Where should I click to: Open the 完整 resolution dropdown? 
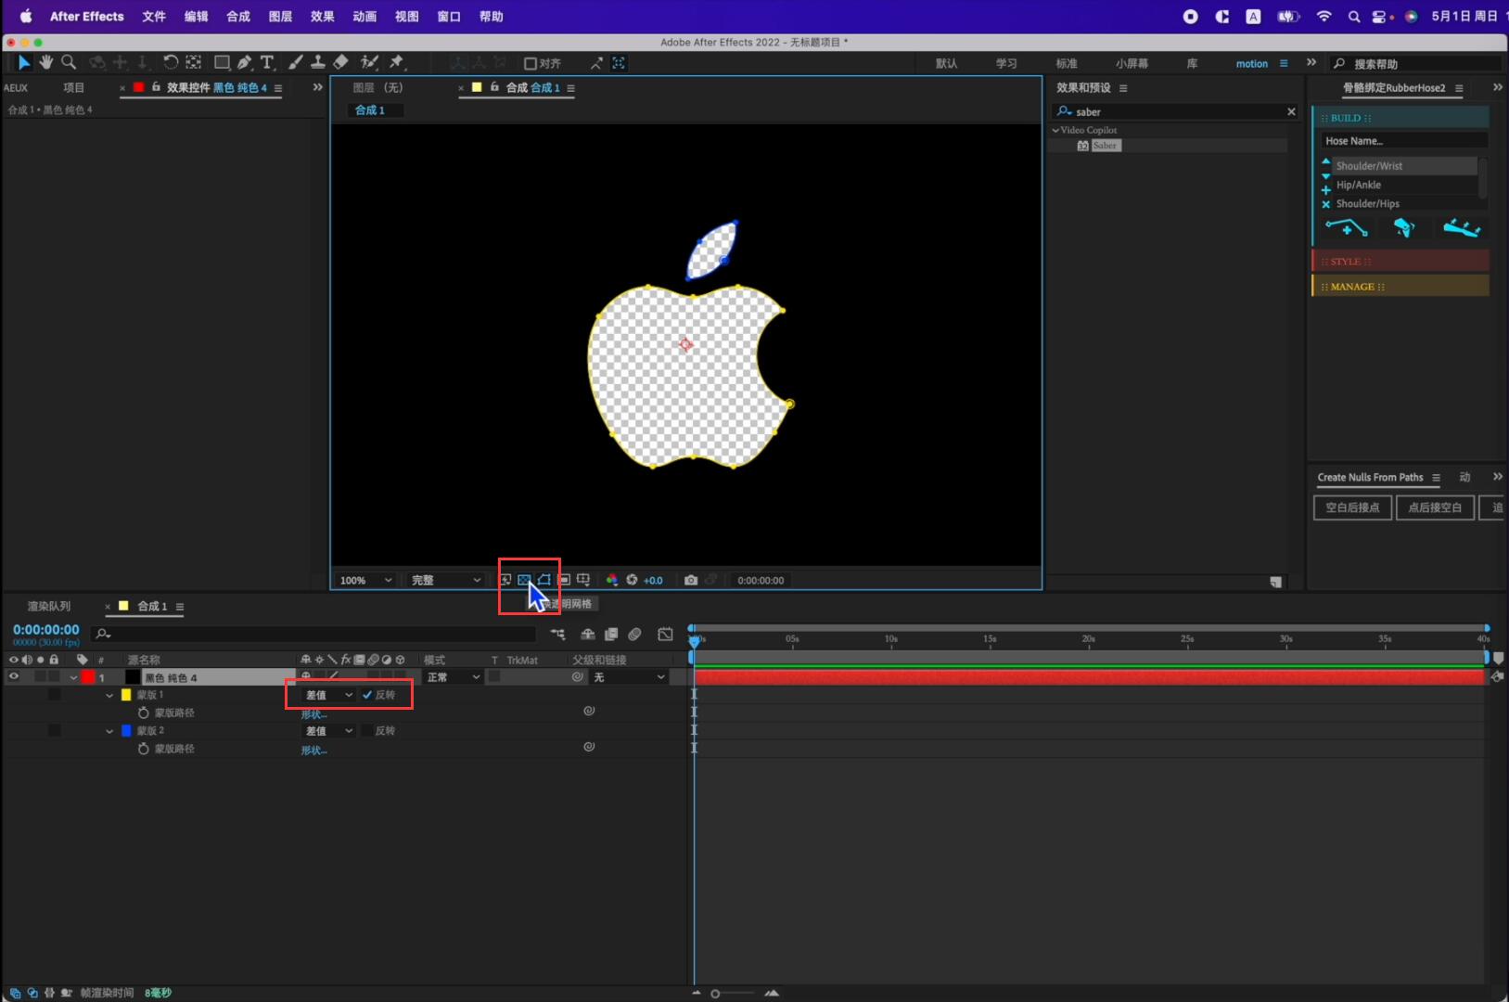click(446, 580)
